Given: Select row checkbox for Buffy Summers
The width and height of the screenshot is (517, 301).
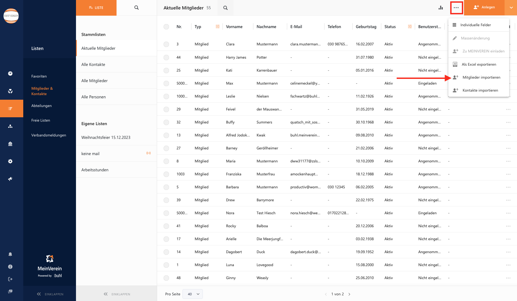Looking at the screenshot, I should (166, 122).
